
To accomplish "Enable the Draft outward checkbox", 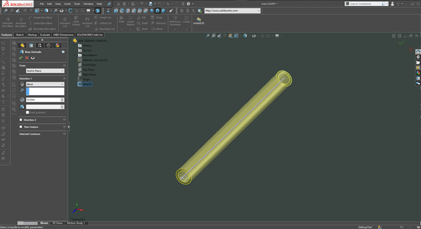I will pyautogui.click(x=27, y=112).
